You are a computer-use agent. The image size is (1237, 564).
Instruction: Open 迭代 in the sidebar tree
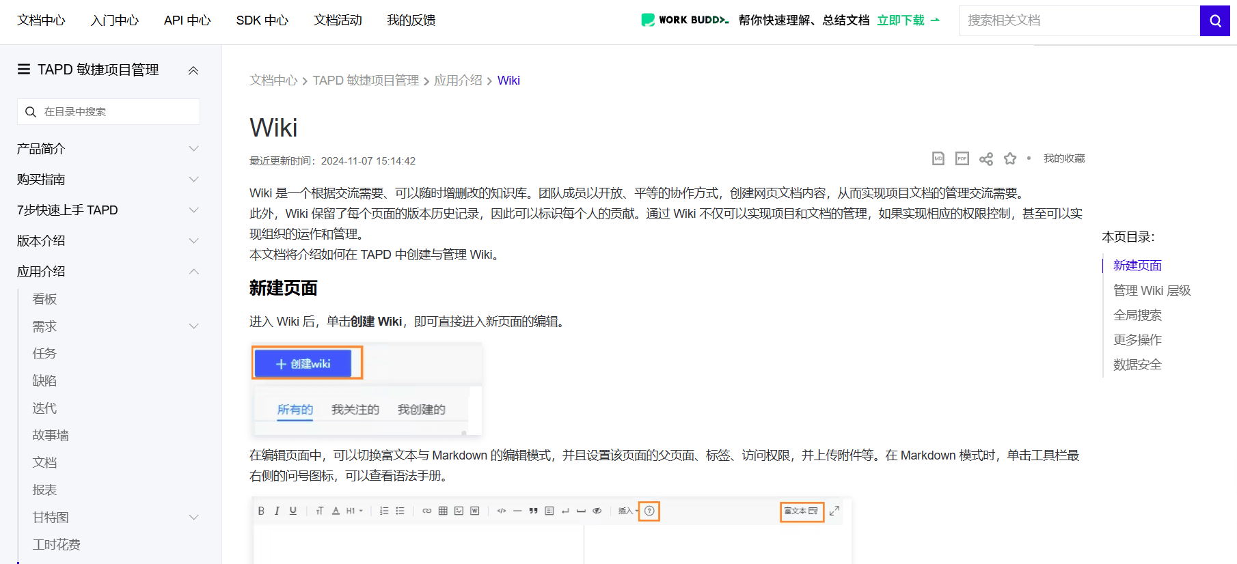[x=44, y=408]
